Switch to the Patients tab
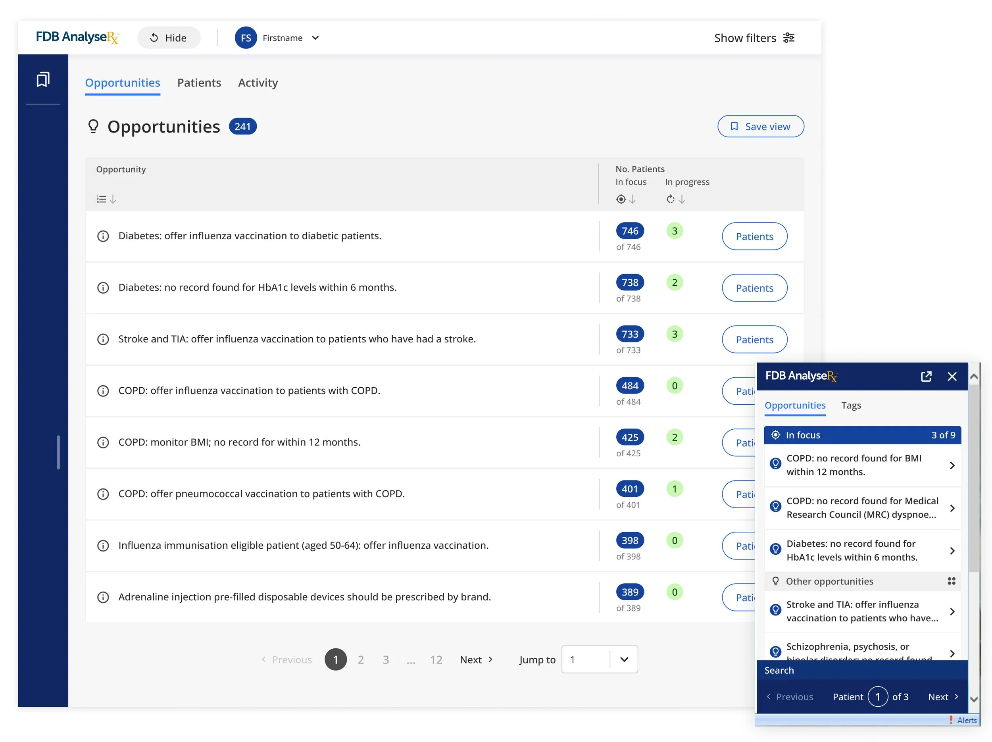The height and width of the screenshot is (742, 992). click(x=199, y=83)
